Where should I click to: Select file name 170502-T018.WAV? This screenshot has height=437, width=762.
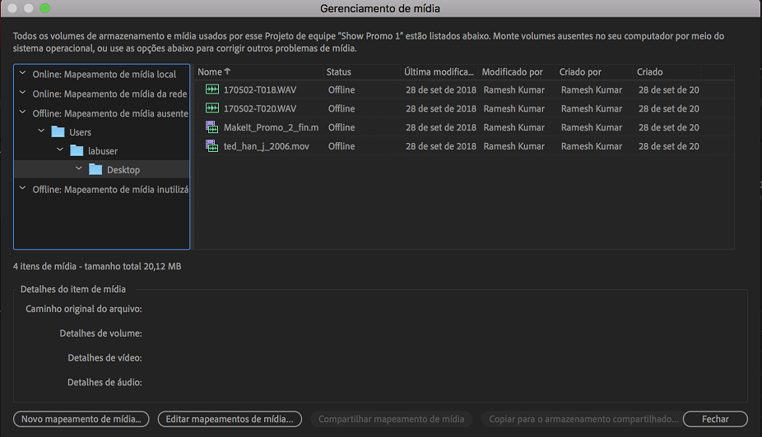click(260, 90)
